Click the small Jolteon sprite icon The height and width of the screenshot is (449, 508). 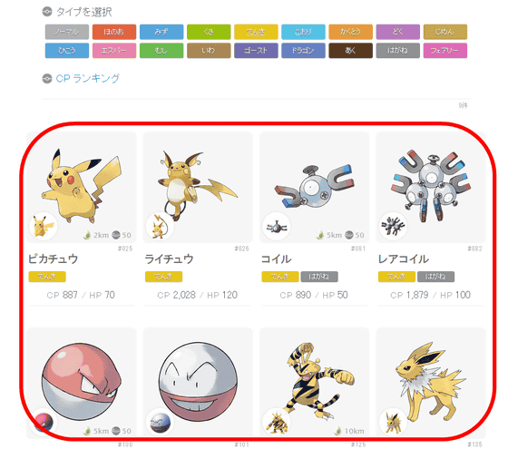(393, 422)
